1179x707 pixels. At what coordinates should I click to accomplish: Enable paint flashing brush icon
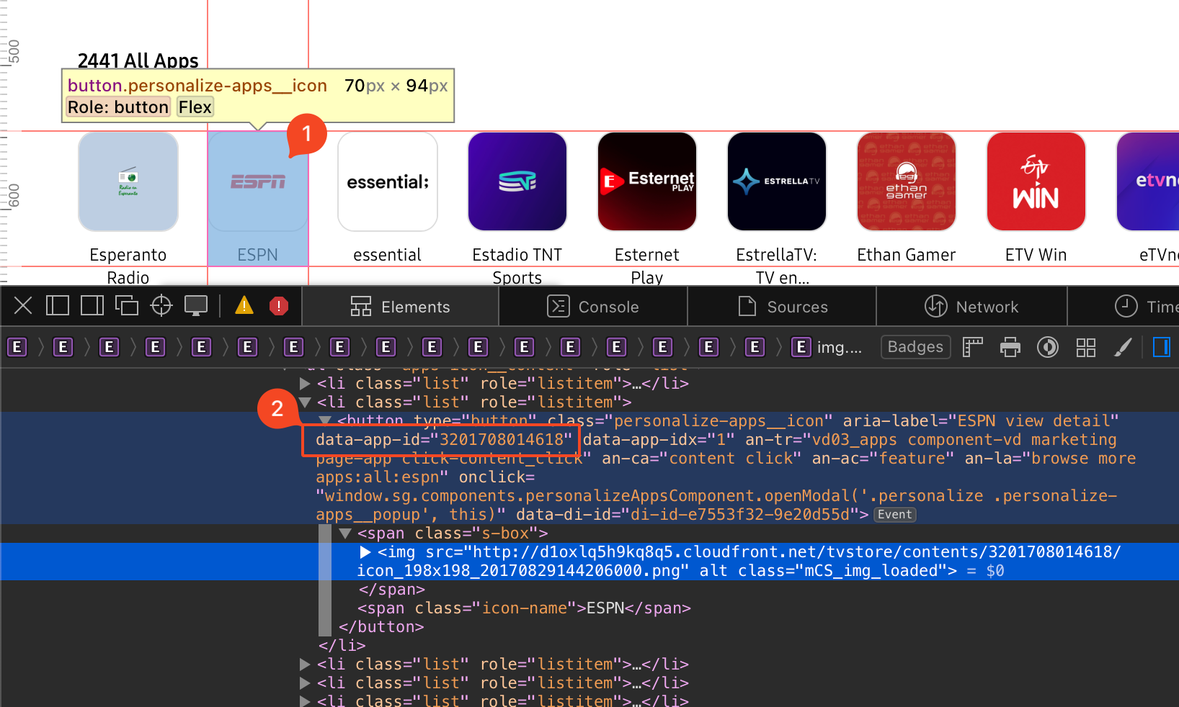click(1123, 348)
